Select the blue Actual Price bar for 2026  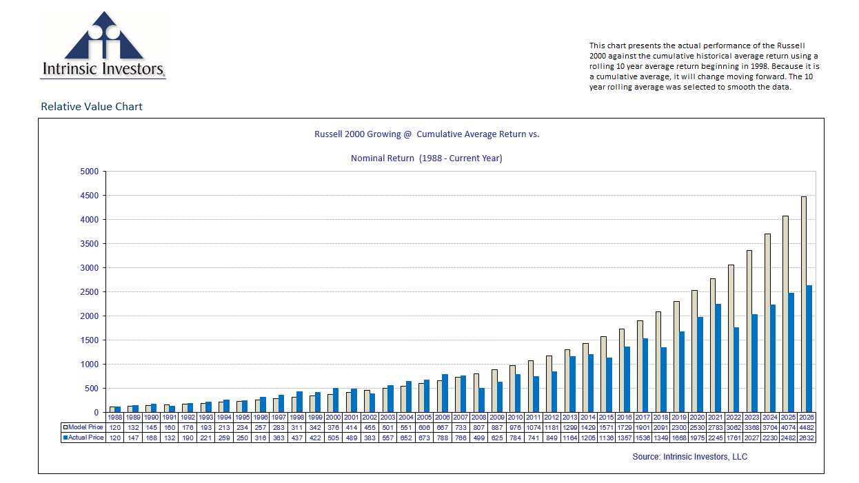click(809, 349)
